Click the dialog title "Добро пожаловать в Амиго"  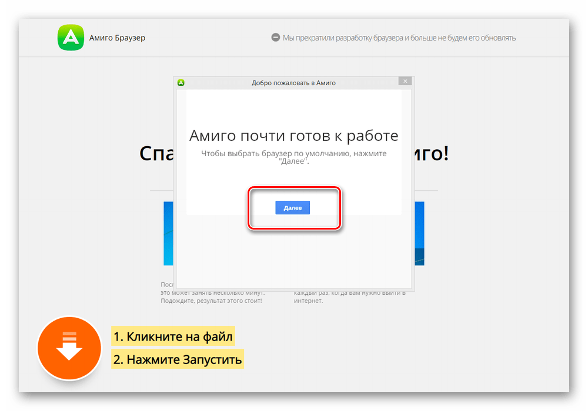pyautogui.click(x=293, y=83)
